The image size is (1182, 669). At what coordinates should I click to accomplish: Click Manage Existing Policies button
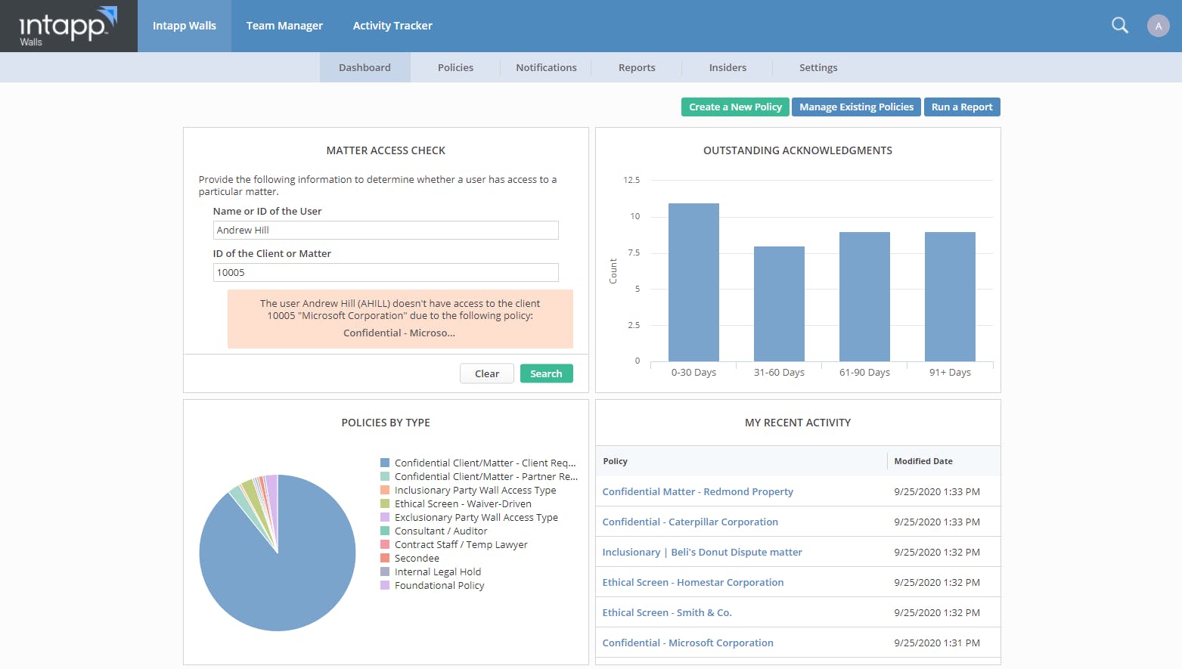[856, 107]
